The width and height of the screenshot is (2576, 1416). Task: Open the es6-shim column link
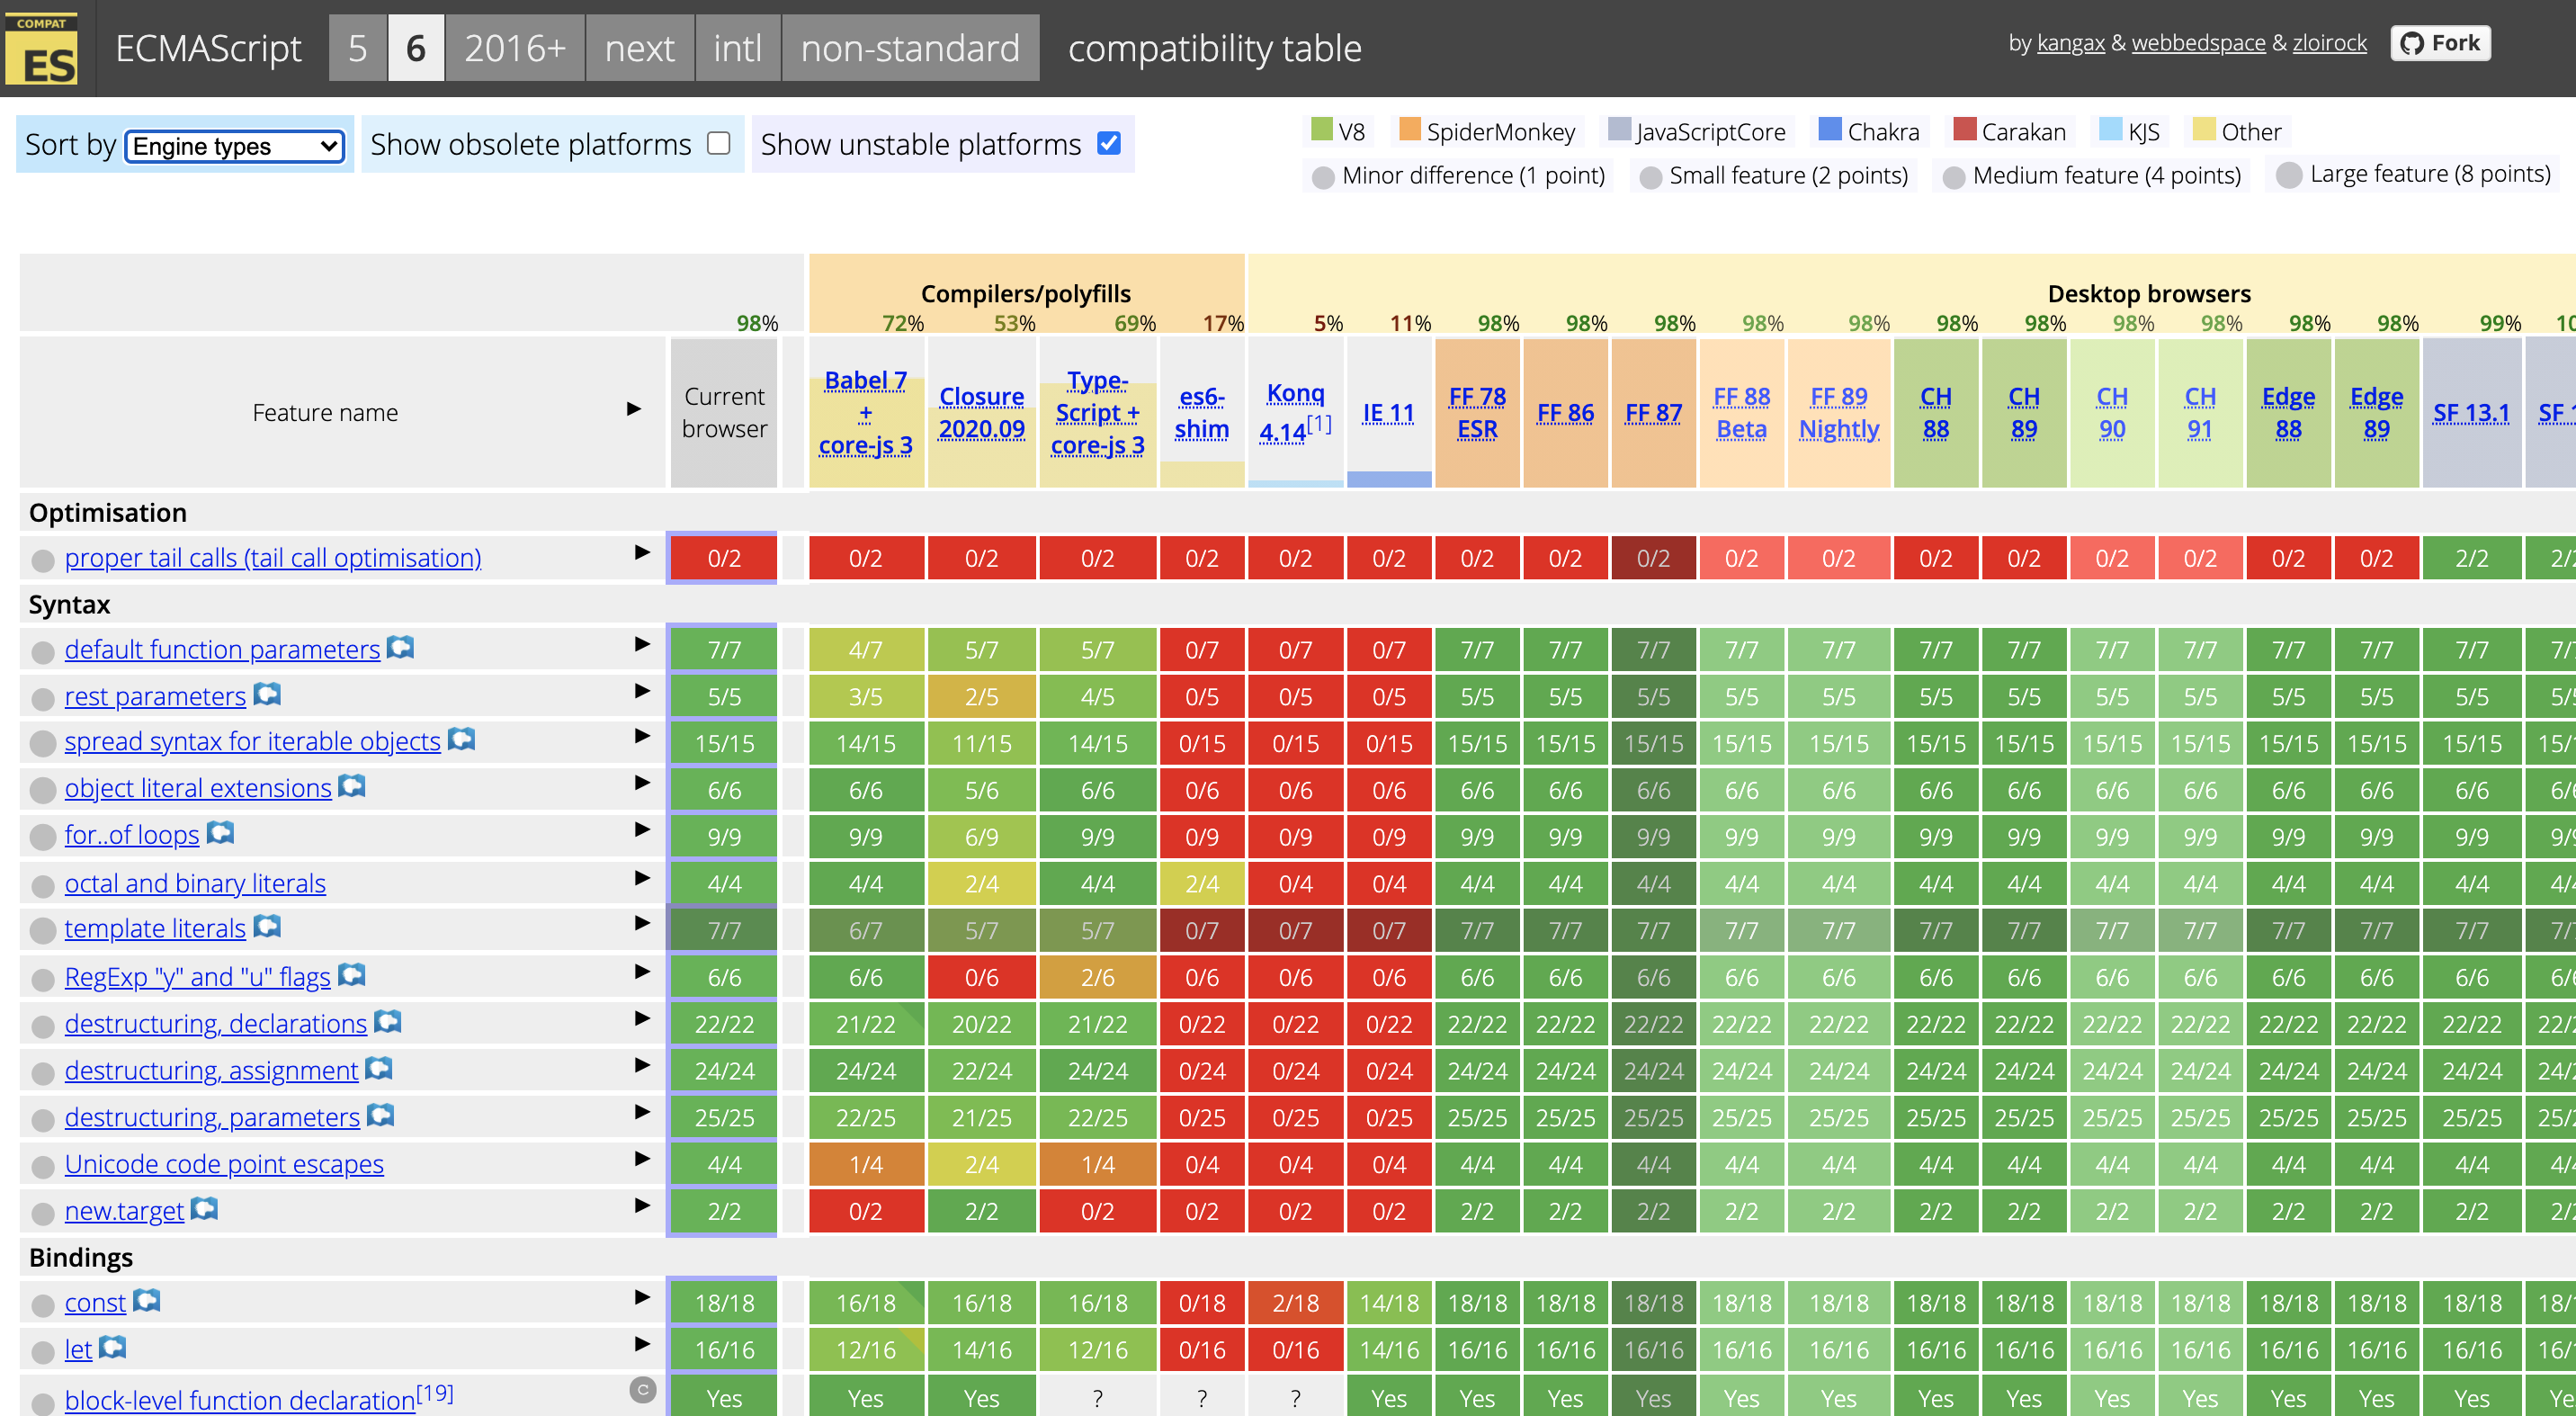click(x=1201, y=412)
